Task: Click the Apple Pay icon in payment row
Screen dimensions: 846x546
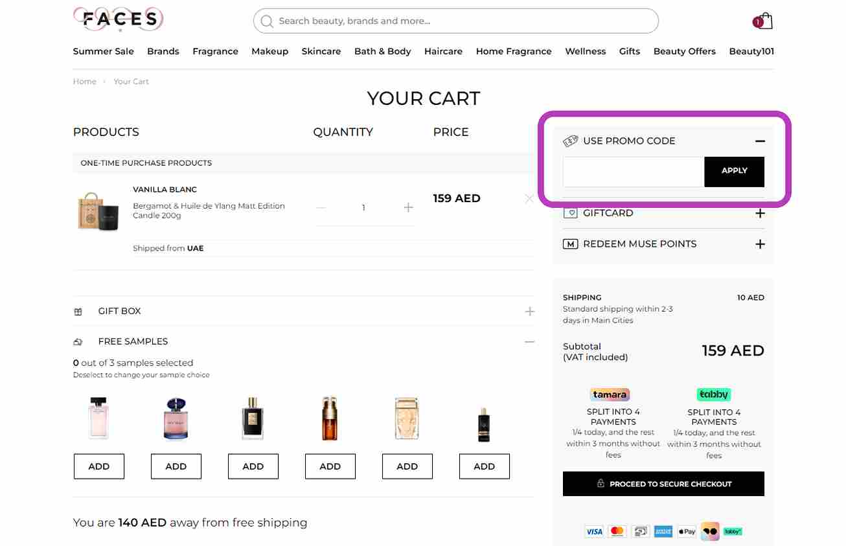Action: pyautogui.click(x=686, y=531)
